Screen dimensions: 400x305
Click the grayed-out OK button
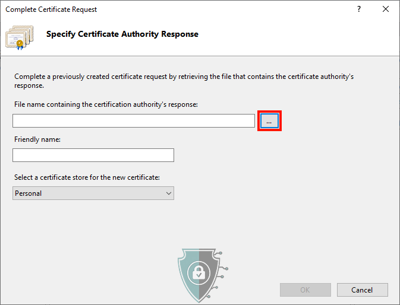305,290
